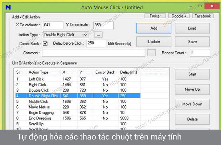Click the Move Down button
Screen dimensions: 221x145
pyautogui.click(x=192, y=104)
